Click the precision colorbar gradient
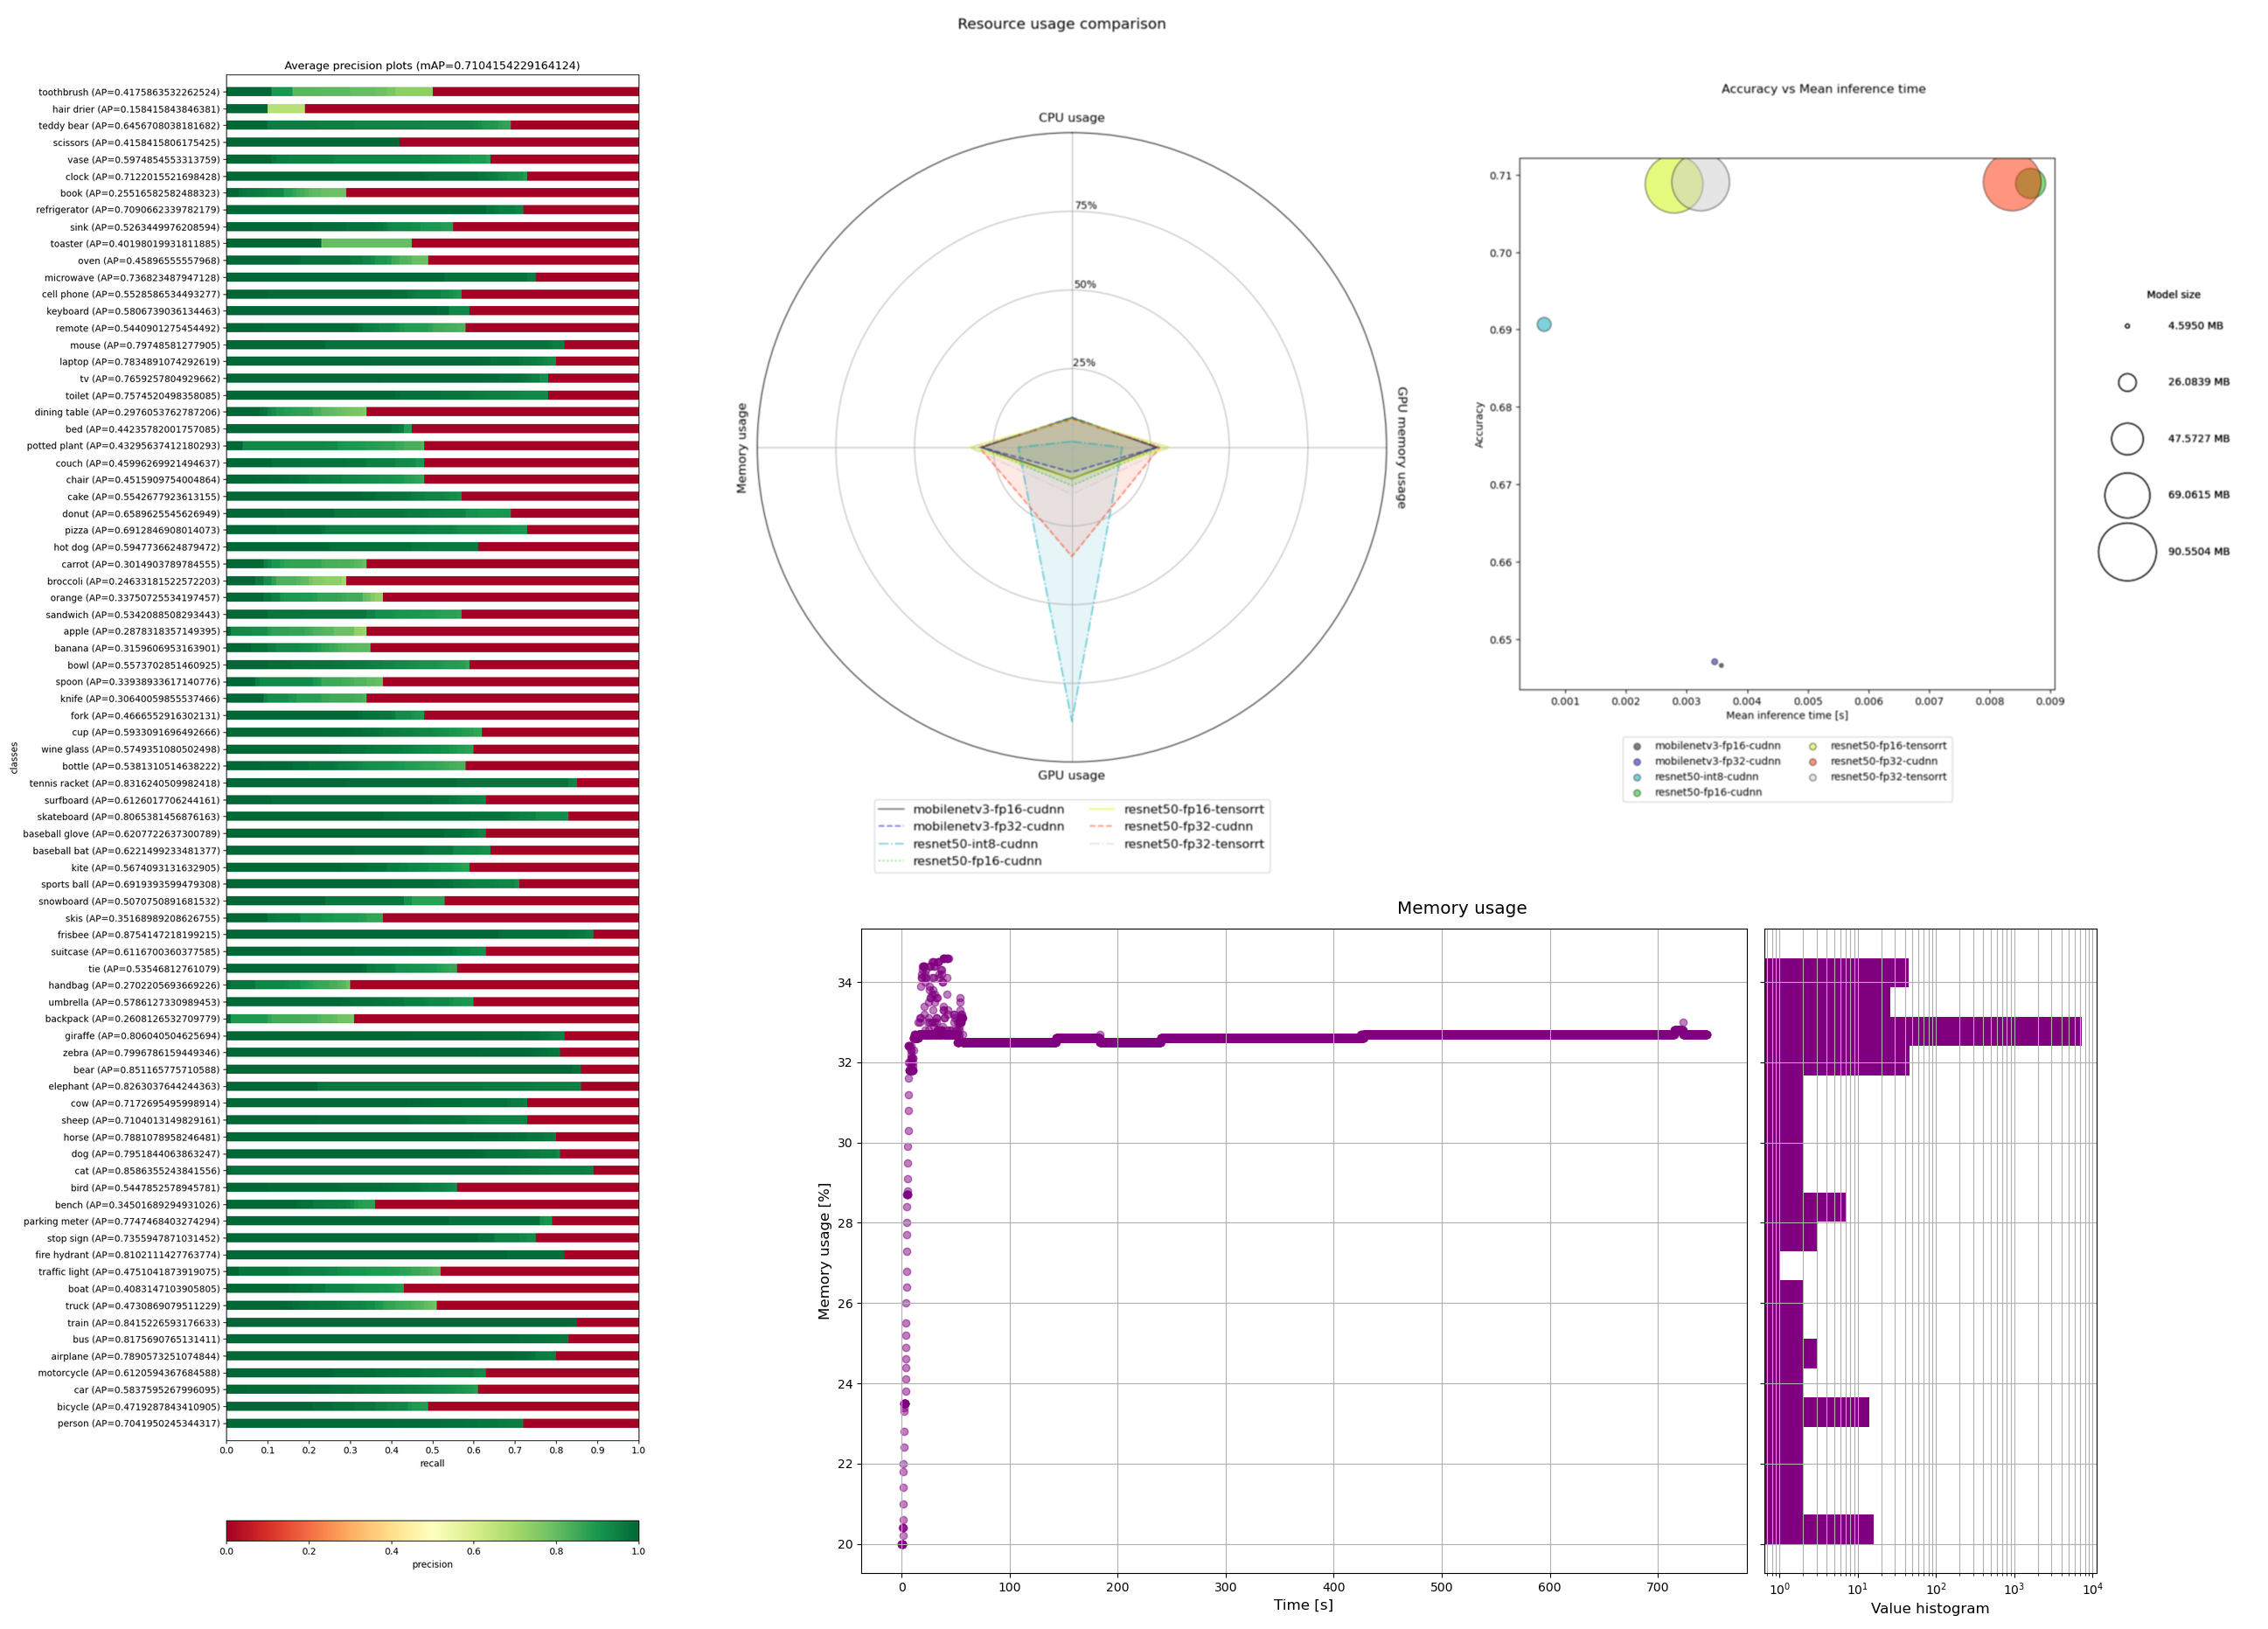This screenshot has width=2268, height=1629. (x=432, y=1530)
